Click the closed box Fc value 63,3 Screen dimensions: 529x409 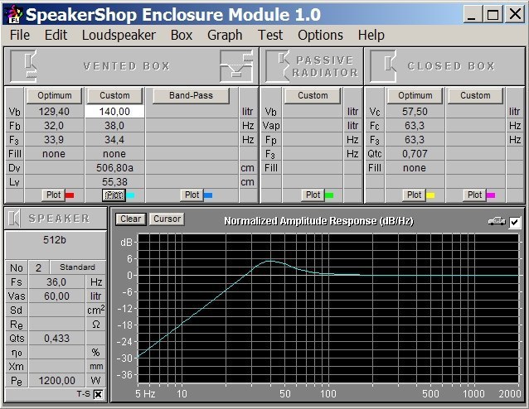(x=415, y=126)
